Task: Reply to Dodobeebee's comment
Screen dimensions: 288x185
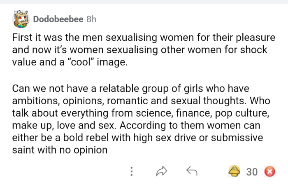Action: coord(192,171)
